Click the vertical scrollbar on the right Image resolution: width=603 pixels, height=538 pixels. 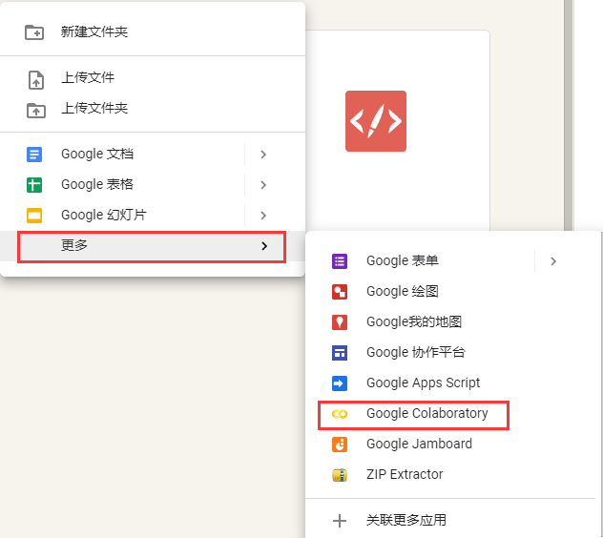tap(569, 115)
